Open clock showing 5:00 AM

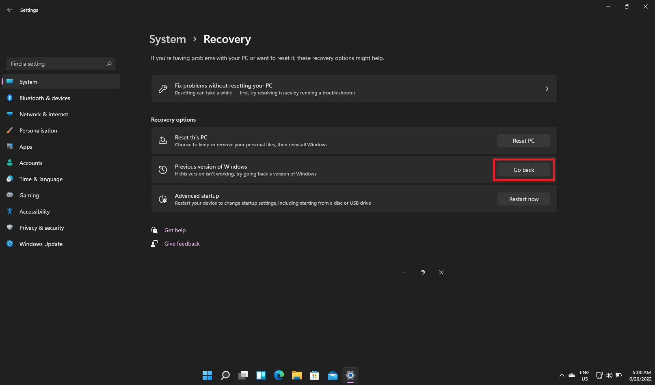pos(641,376)
